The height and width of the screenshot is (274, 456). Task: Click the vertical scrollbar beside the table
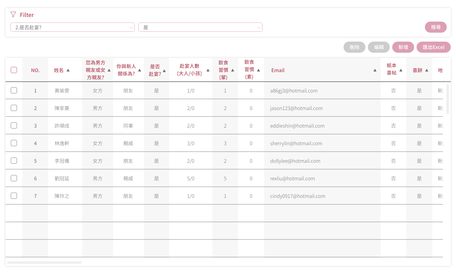(448, 99)
